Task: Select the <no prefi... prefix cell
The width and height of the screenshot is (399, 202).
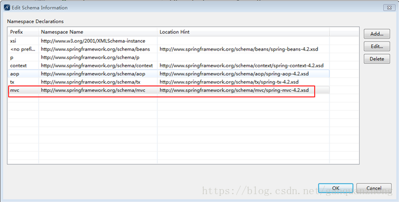Action: click(22, 49)
